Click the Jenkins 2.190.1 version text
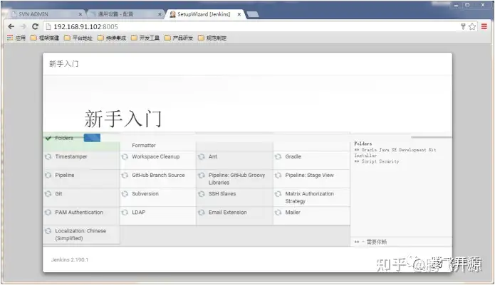This screenshot has height=285, width=495. click(70, 260)
